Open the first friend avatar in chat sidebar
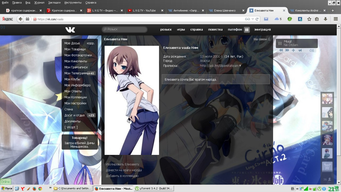This screenshot has height=192, width=341. 327,99
